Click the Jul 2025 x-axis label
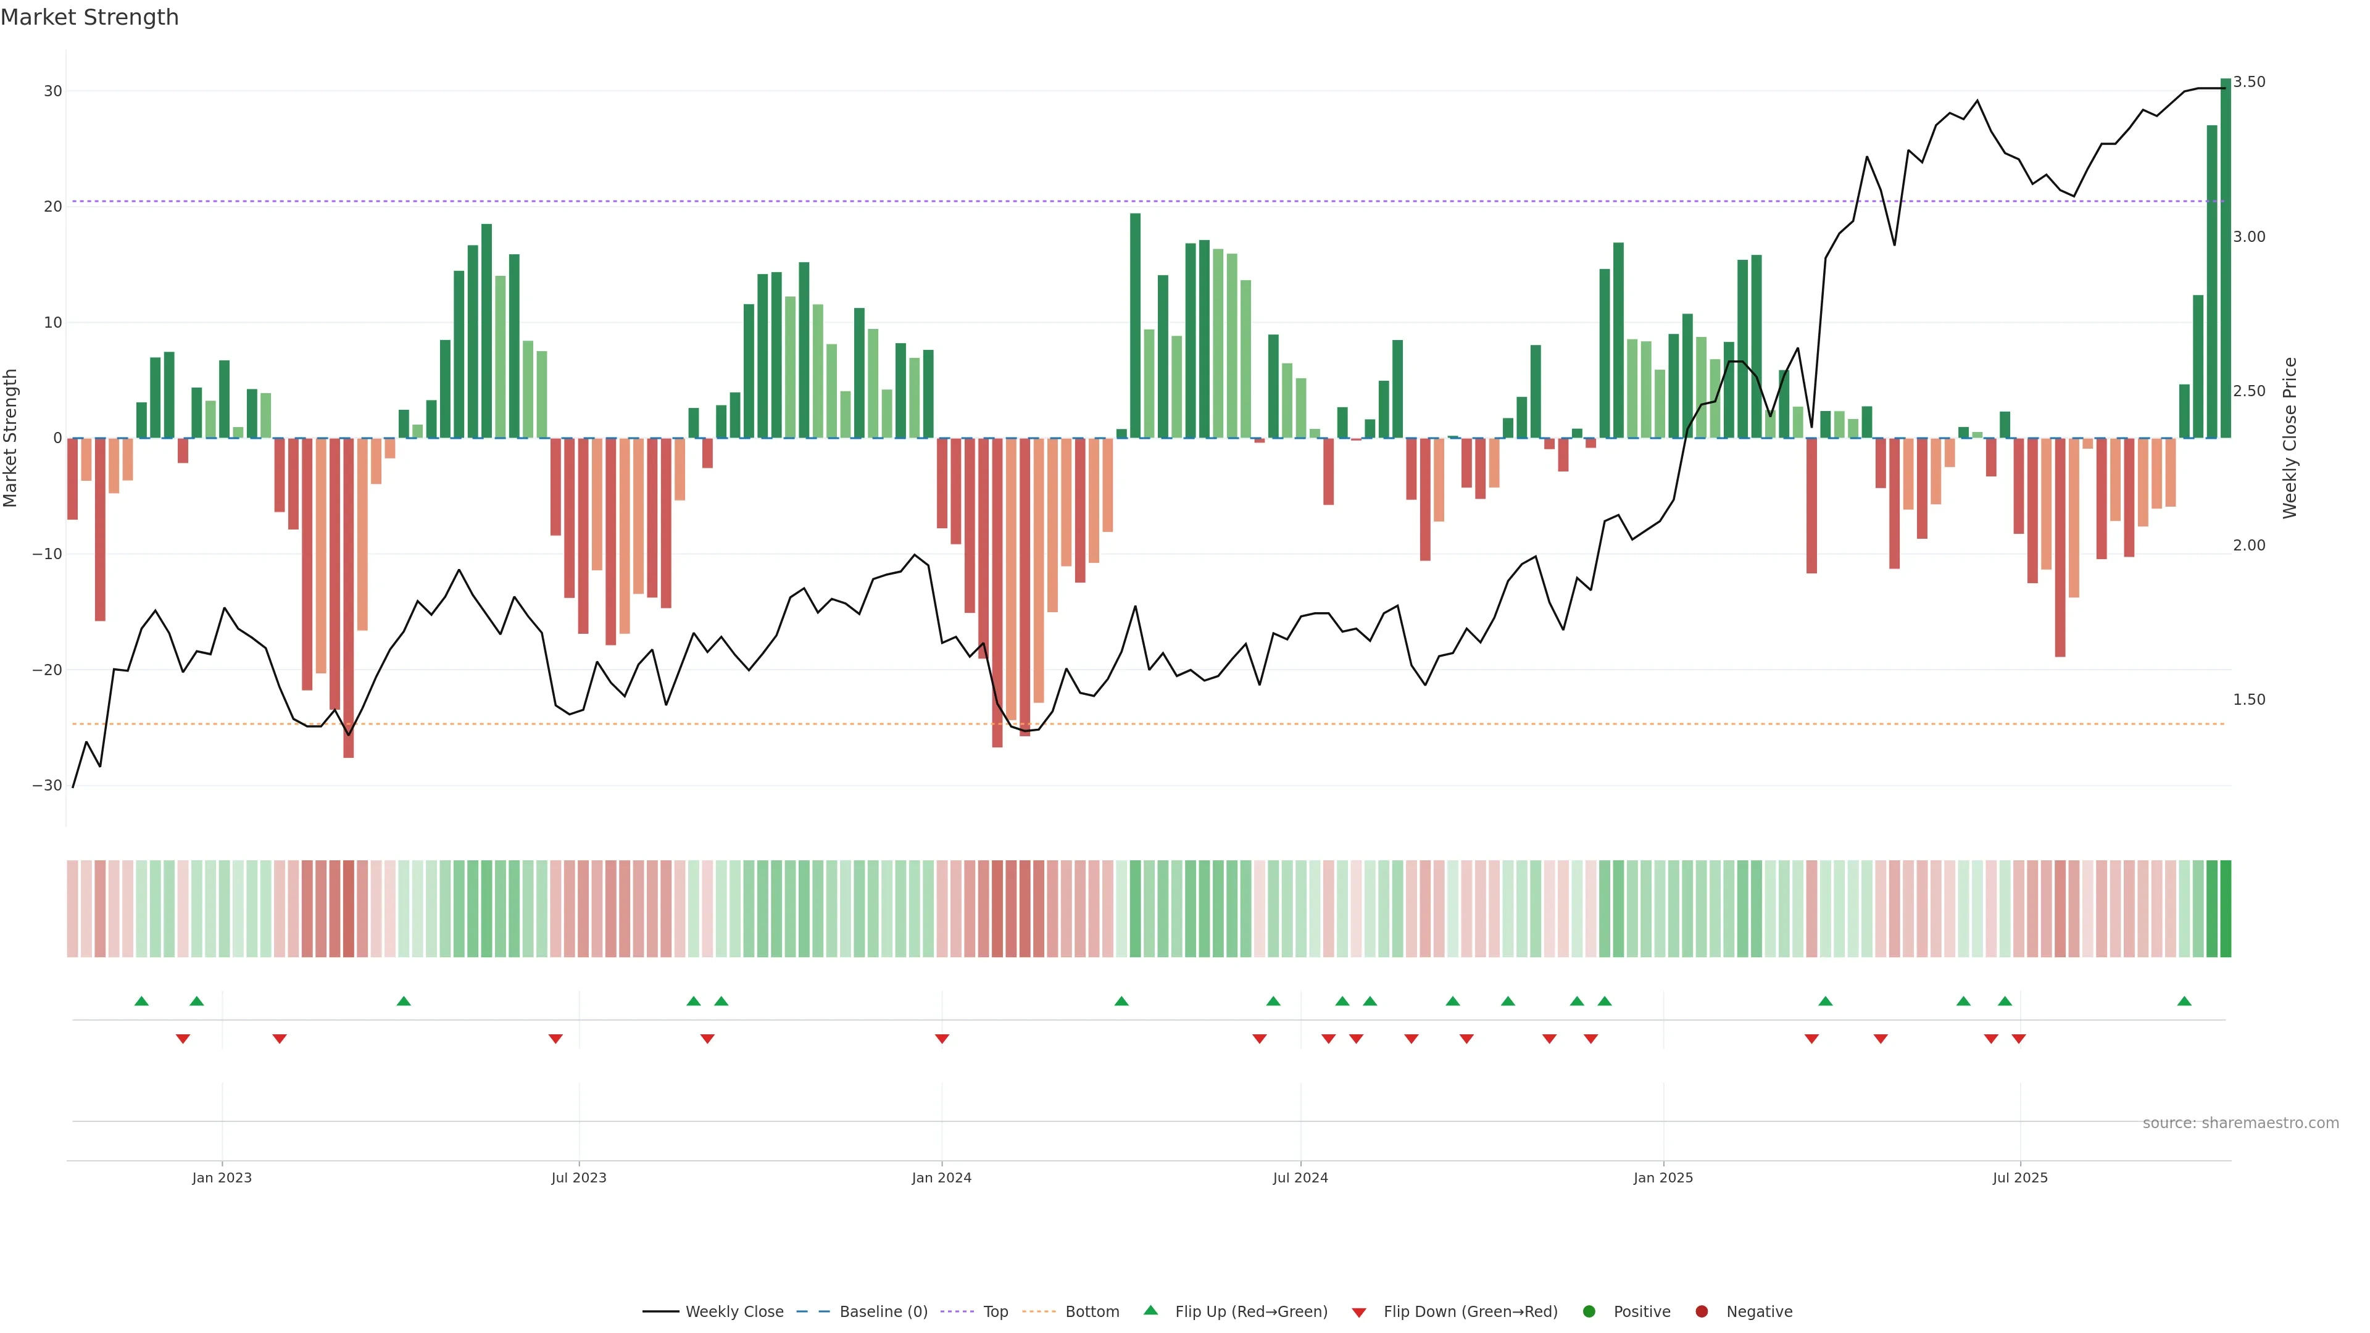Viewport: 2370px width, 1333px height. coord(2019,1177)
